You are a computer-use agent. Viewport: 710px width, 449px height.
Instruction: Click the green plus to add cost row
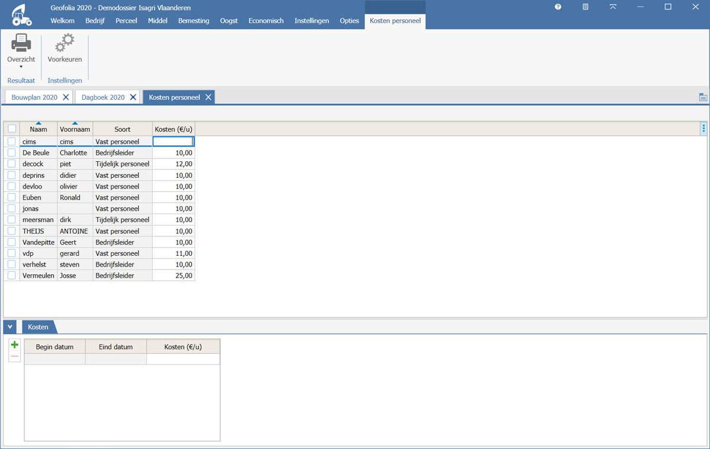(x=15, y=344)
